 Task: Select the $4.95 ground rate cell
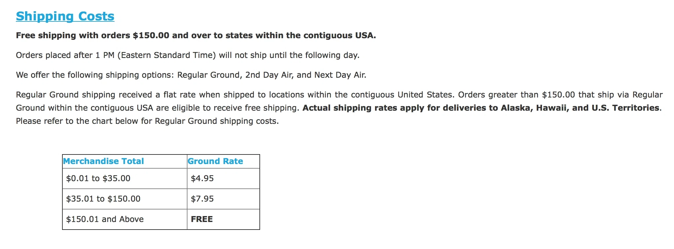tap(223, 179)
